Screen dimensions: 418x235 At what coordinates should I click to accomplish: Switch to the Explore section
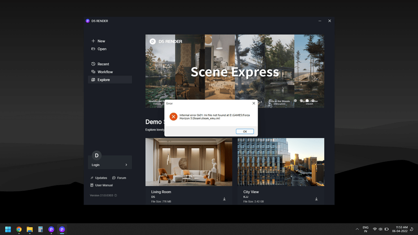103,80
